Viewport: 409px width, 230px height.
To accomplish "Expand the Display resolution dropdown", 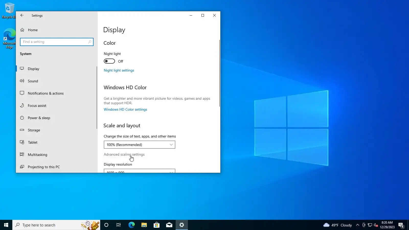I will pos(140,171).
